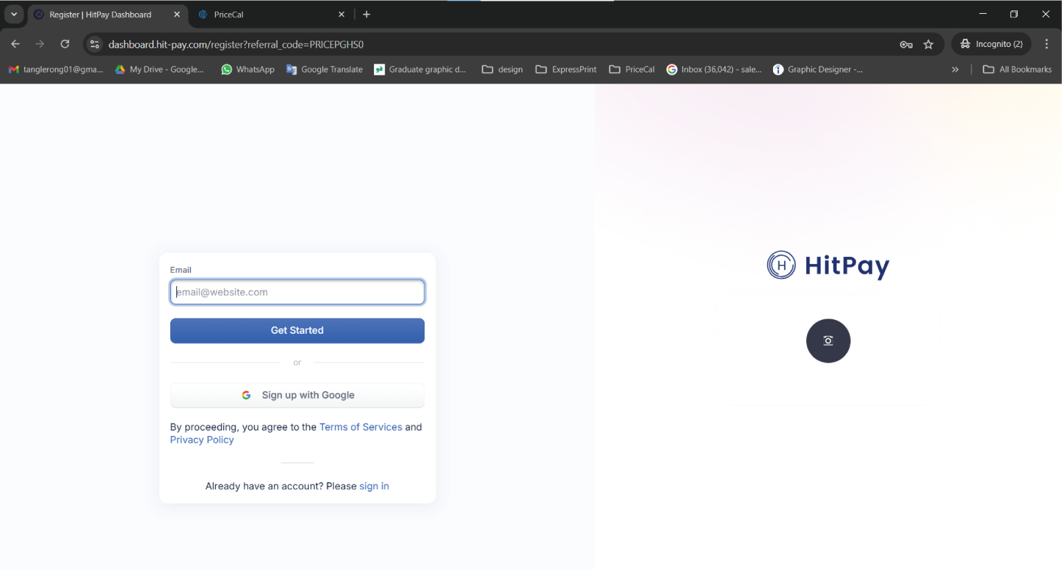The height and width of the screenshot is (570, 1062).
Task: Bookmark this page with the star icon
Action: pos(929,44)
